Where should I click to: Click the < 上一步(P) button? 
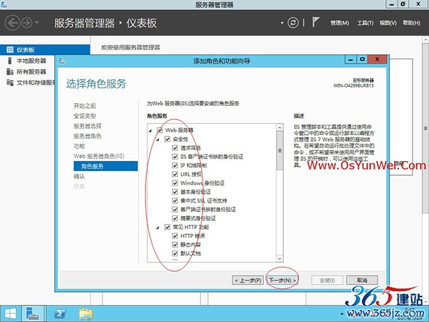pos(247,280)
